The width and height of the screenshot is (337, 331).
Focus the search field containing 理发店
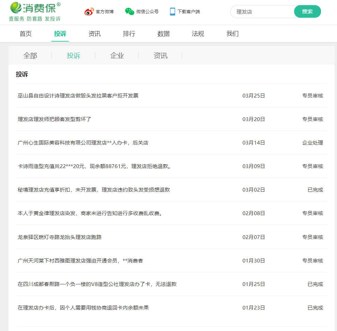point(262,12)
